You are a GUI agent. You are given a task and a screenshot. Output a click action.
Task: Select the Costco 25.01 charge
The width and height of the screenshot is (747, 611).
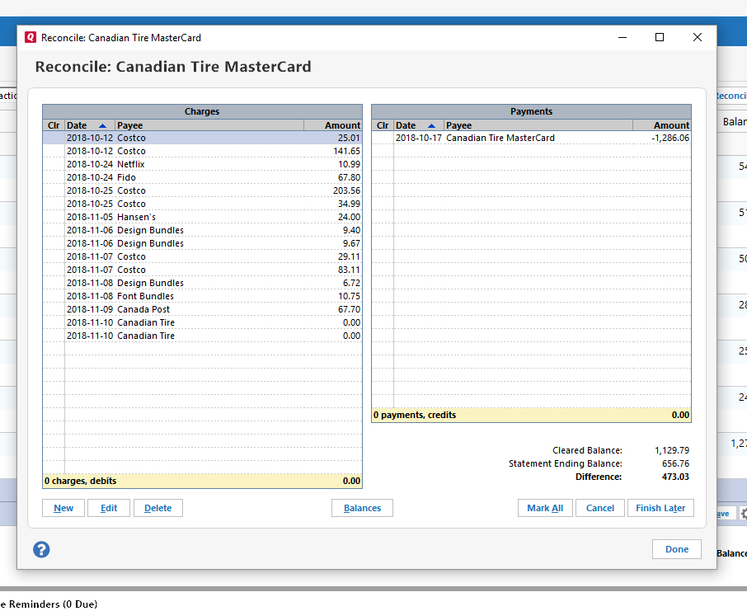tap(203, 138)
